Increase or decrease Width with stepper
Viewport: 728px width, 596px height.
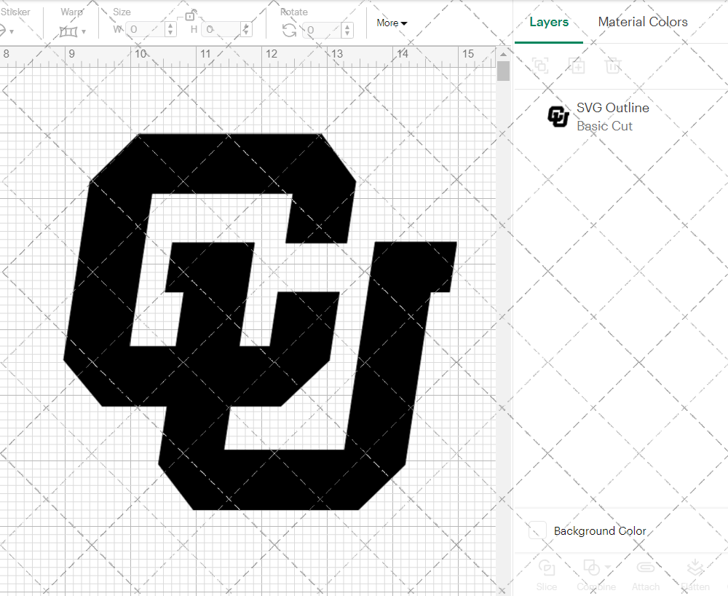click(x=171, y=29)
